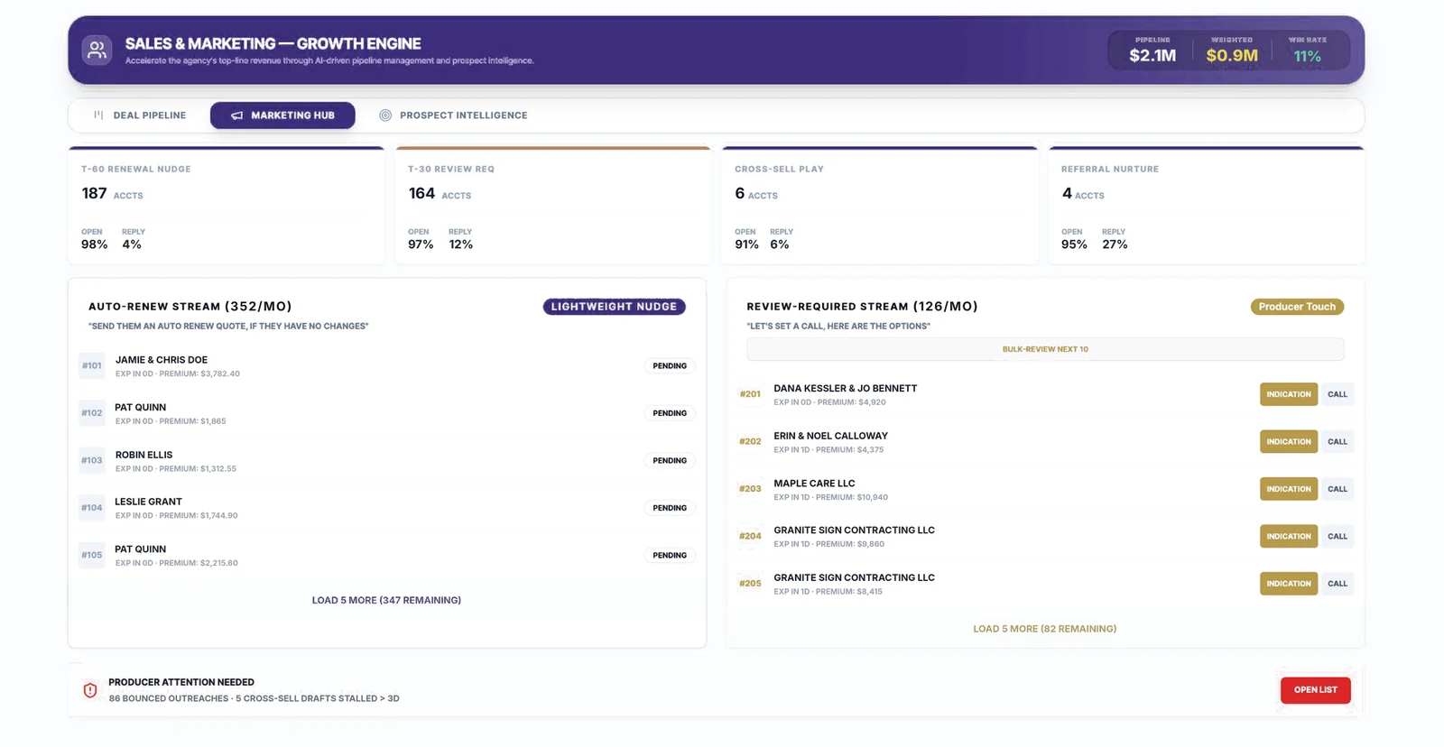Click Call for Granite Sign Contracting #204

pyautogui.click(x=1338, y=537)
